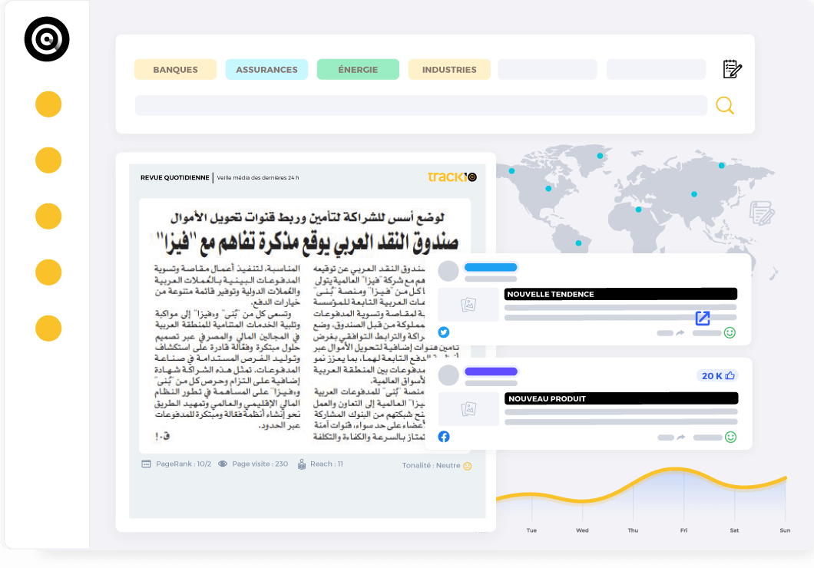Open the notepad edit icon
This screenshot has height=568, width=814.
click(x=733, y=69)
